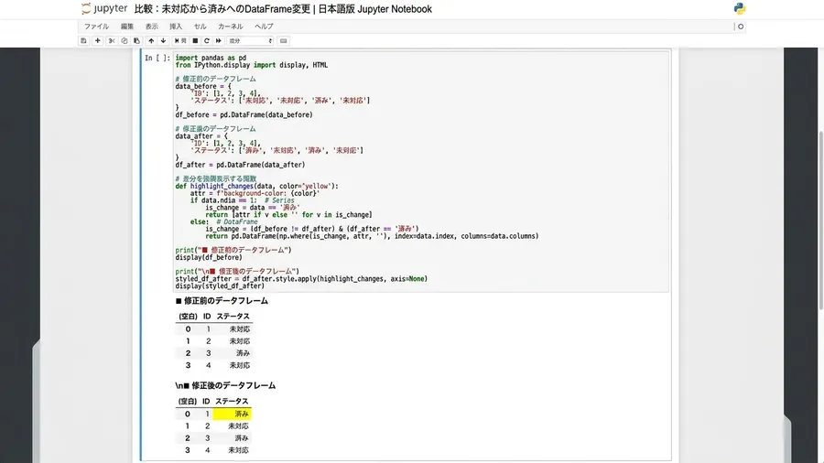Click 未対応 in second table row 1
Screen dimensions: 824x463
click(x=239, y=425)
